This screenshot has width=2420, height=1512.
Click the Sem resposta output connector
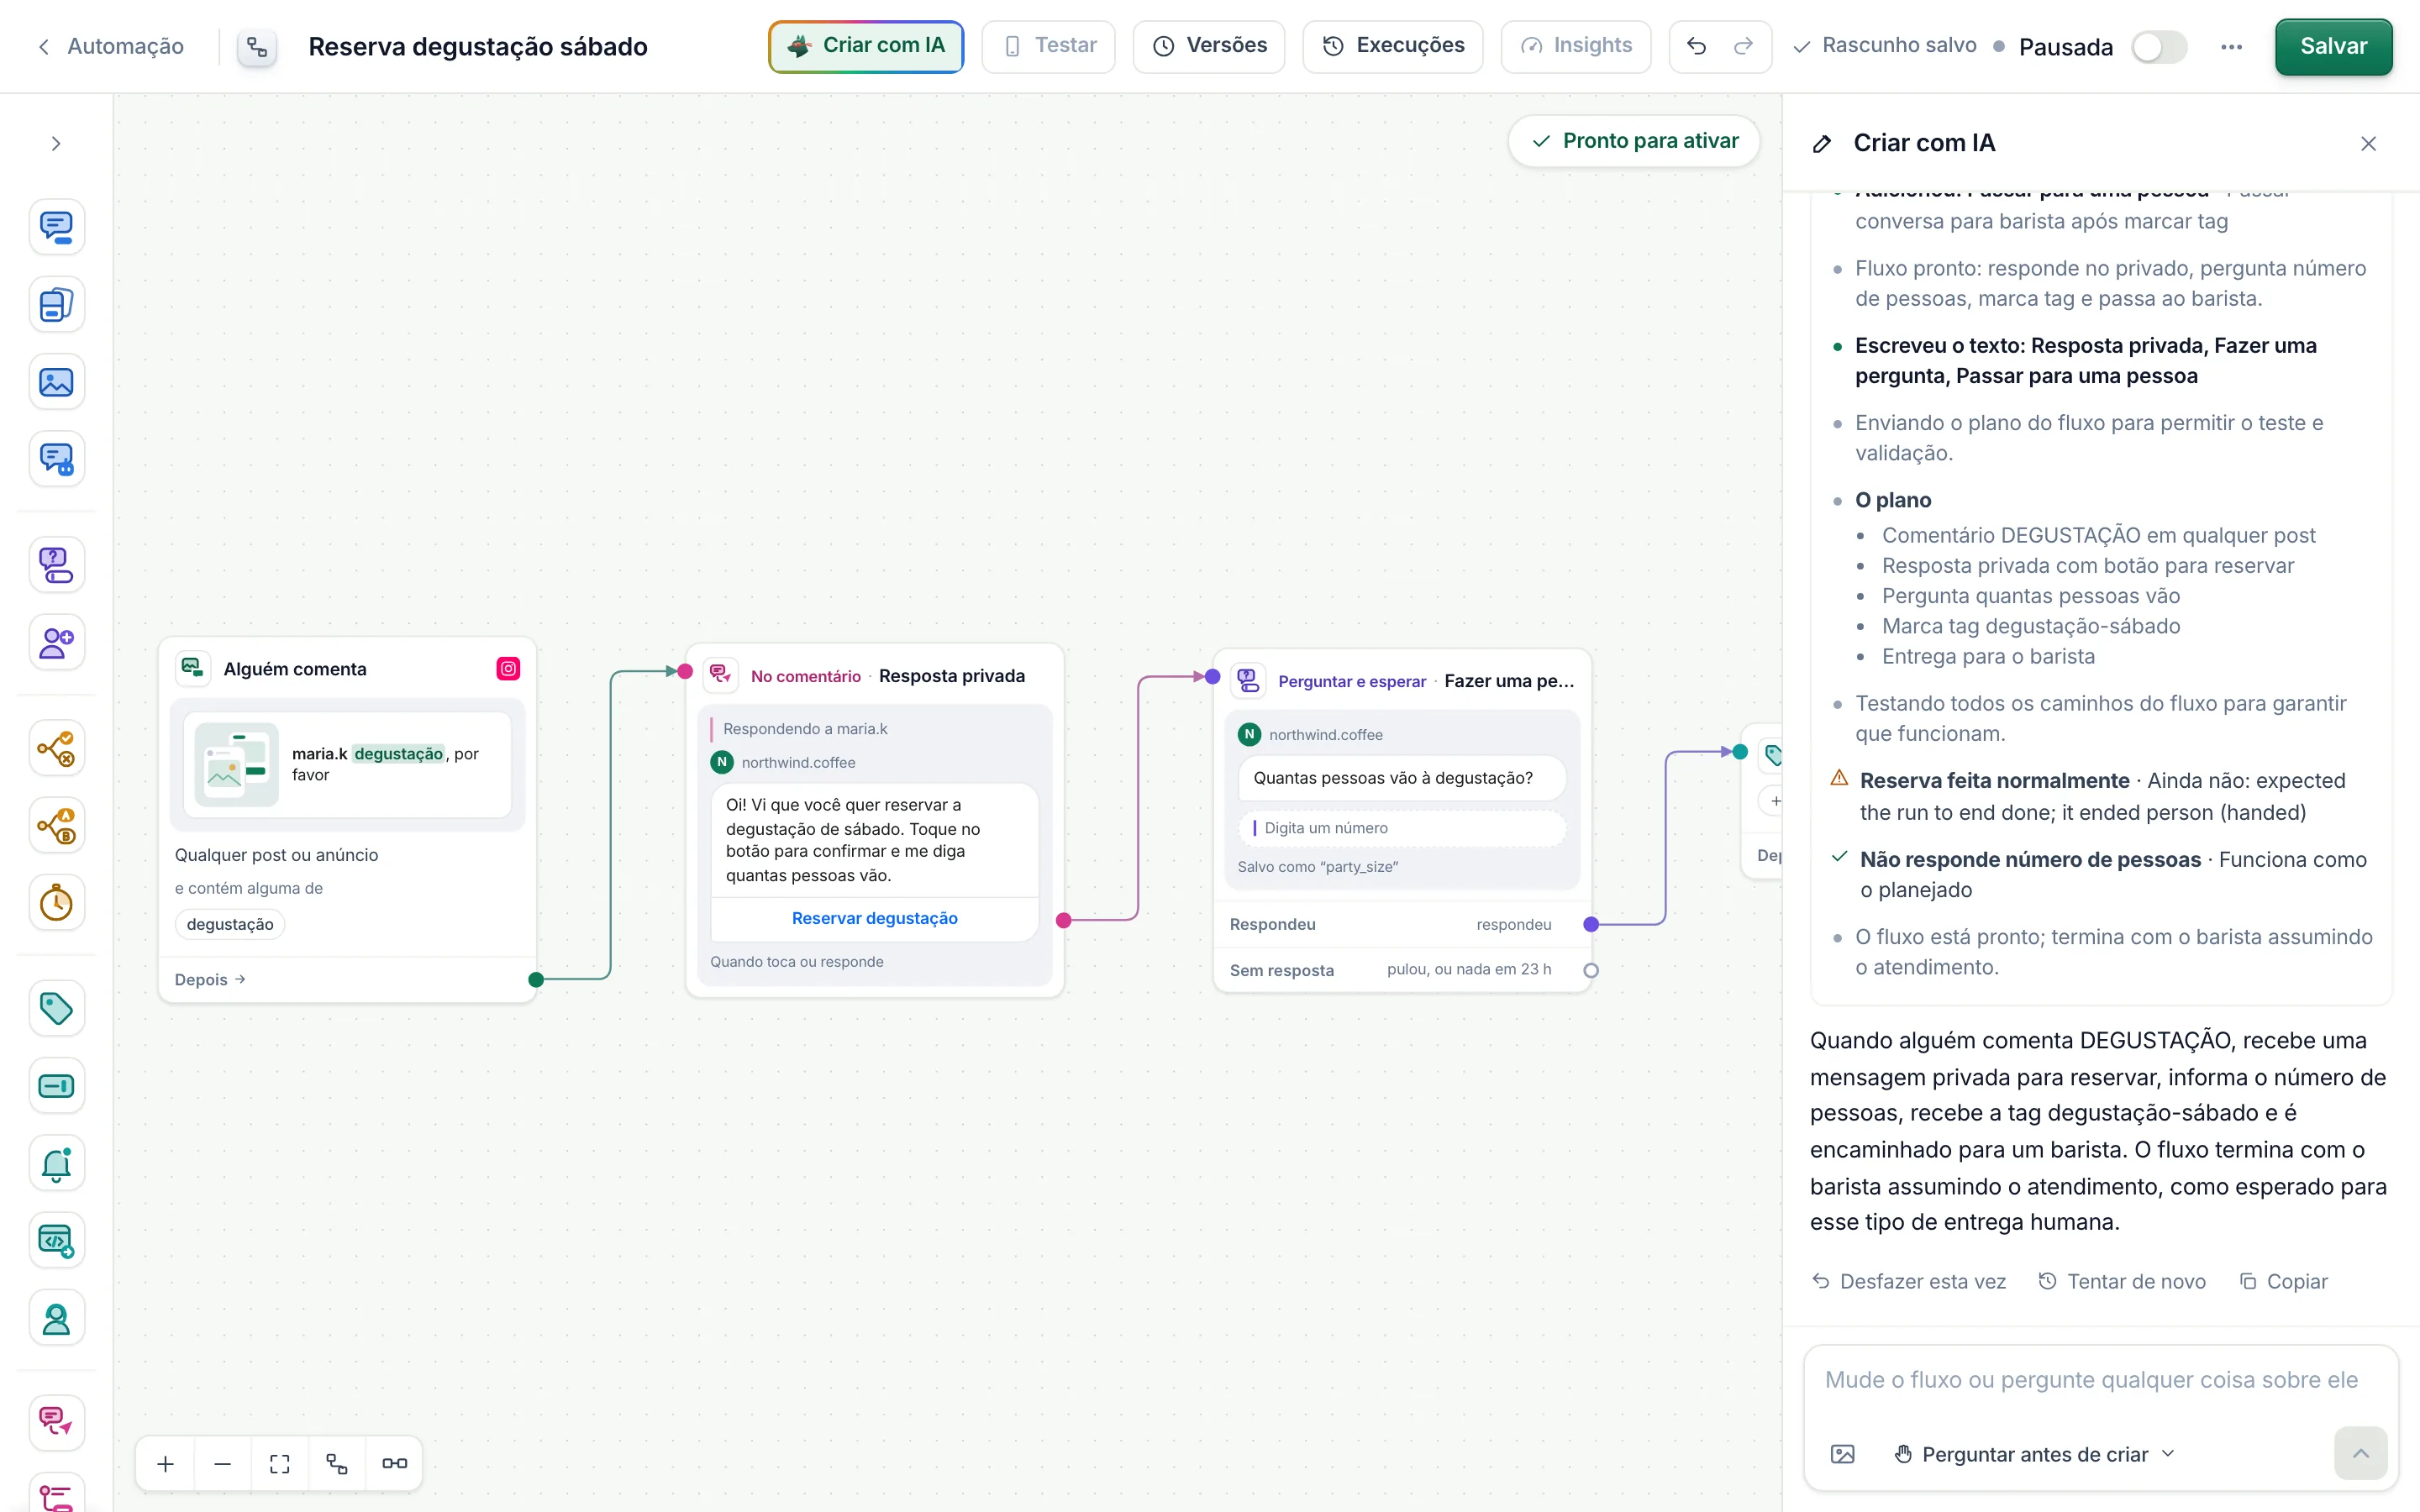coord(1591,970)
